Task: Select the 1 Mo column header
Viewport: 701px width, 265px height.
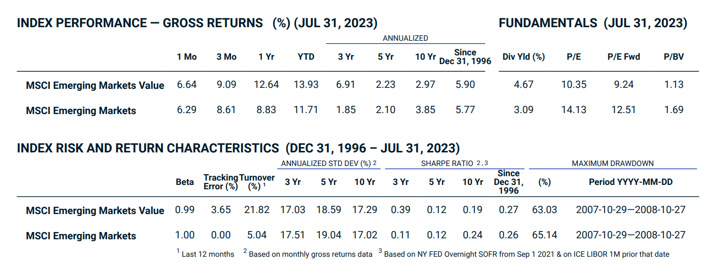Action: point(187,57)
